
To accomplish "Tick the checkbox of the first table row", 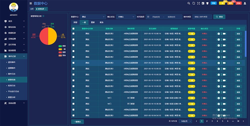I will pos(73,33).
